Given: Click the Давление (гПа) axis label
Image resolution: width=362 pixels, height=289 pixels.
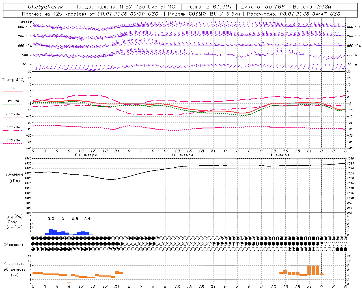Looking at the screenshot, I should 15,178.
